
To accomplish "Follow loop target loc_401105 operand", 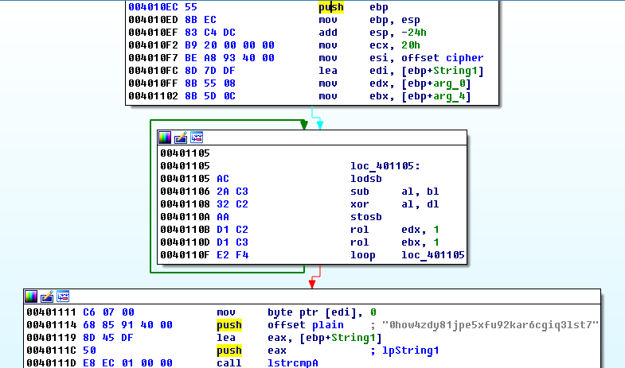I will tap(433, 255).
